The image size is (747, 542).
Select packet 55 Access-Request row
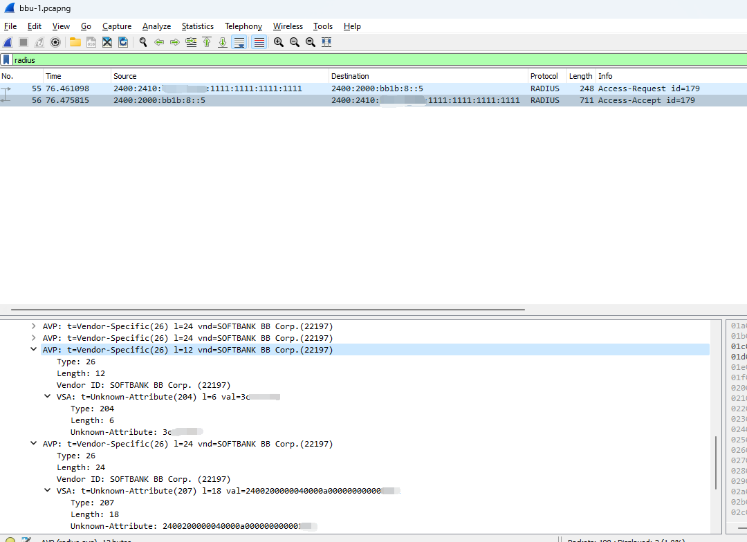pyautogui.click(x=373, y=88)
